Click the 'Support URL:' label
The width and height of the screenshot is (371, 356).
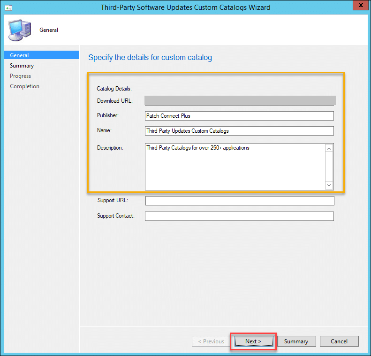(x=113, y=200)
